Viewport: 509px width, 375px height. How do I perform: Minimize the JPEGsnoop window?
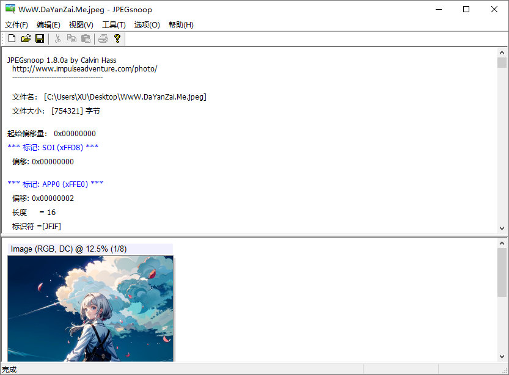point(439,9)
